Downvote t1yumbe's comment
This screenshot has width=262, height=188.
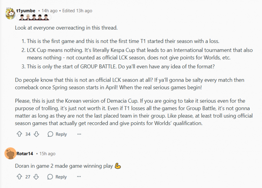tap(36, 134)
